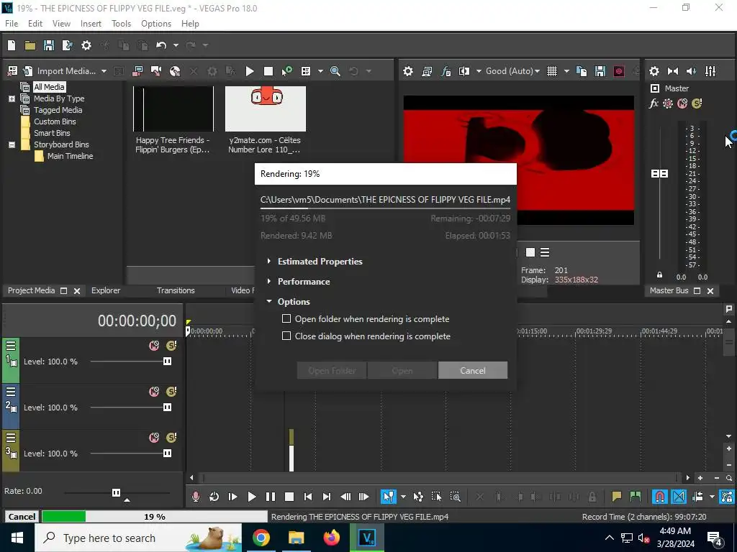Viewport: 737px width, 552px height.
Task: Select Happy Tree Friends media thumbnail
Action: click(x=173, y=109)
